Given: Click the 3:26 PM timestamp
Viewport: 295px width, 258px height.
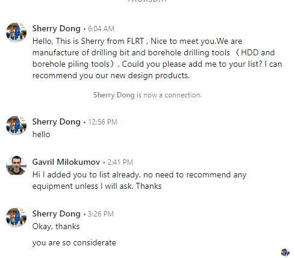Looking at the screenshot, I should (x=101, y=214).
